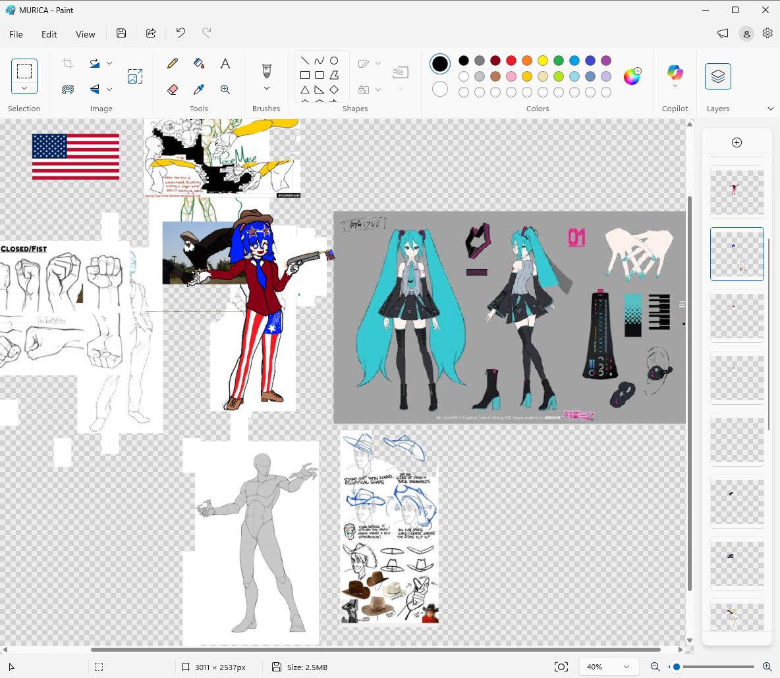This screenshot has width=780, height=678.
Task: Click the horizontal canvas scrollbar
Action: coord(376,649)
